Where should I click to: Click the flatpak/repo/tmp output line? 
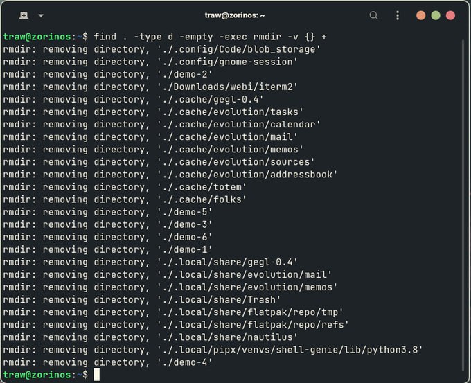(x=173, y=312)
